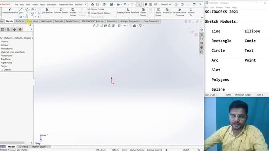Open the Motion Study 1 tab
The image size is (269, 151).
coord(40,147)
